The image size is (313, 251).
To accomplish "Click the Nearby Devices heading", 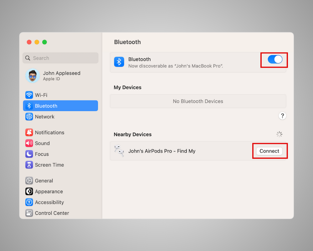I will (132, 135).
